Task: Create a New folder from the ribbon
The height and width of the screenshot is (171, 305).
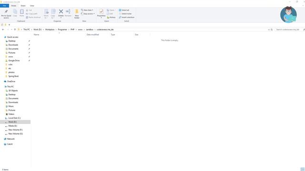Action: coord(77,14)
